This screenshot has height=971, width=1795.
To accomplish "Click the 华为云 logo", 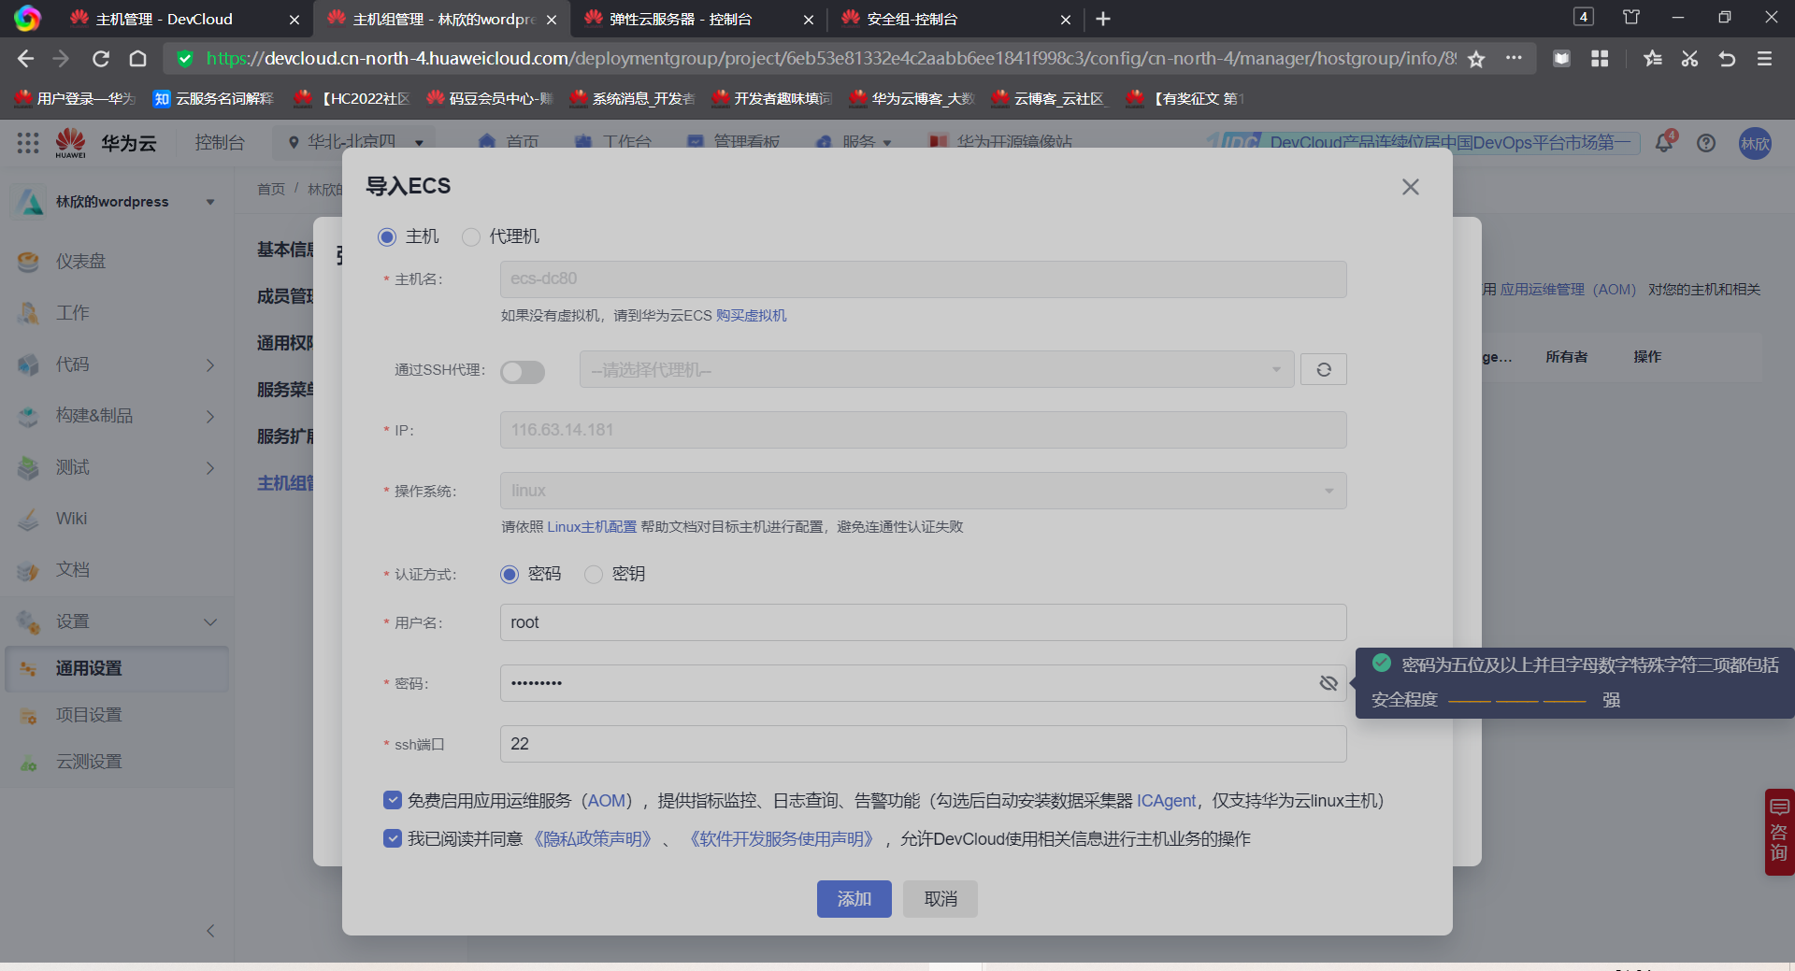I will pyautogui.click(x=105, y=143).
